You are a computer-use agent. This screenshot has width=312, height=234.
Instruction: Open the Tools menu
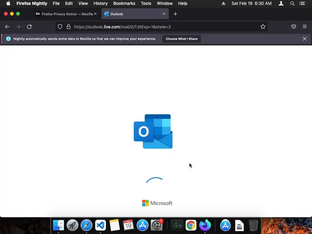pos(146,3)
